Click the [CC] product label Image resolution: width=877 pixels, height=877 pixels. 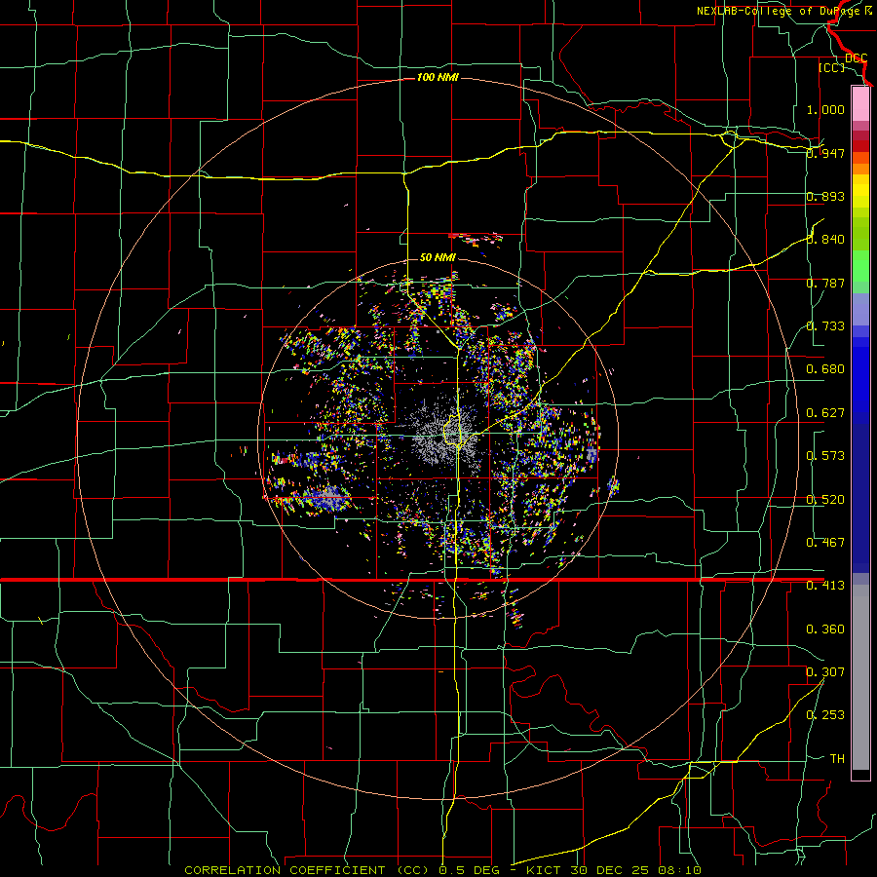[831, 67]
